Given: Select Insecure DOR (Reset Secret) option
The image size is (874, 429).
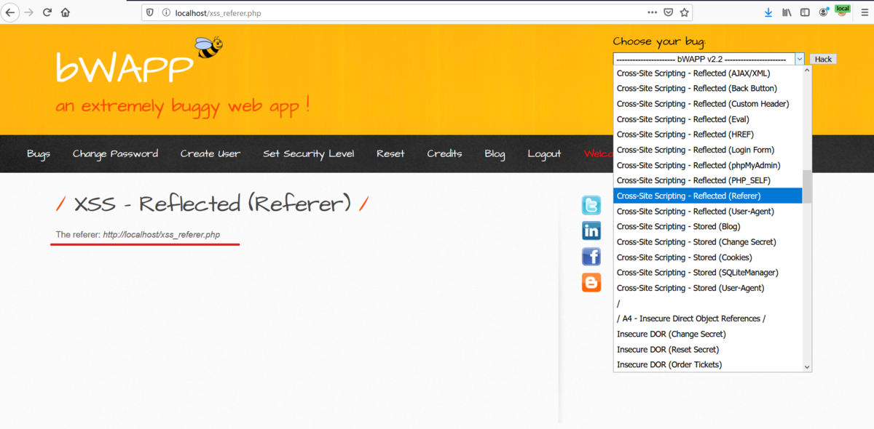Looking at the screenshot, I should click(x=708, y=349).
